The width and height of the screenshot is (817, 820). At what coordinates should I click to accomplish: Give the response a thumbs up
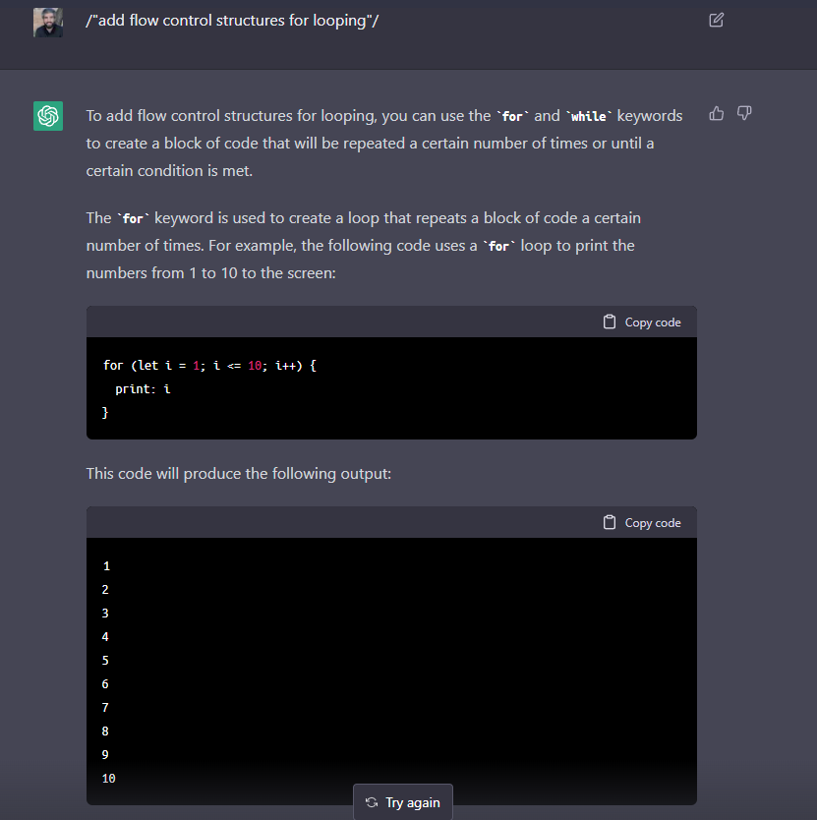pyautogui.click(x=717, y=113)
